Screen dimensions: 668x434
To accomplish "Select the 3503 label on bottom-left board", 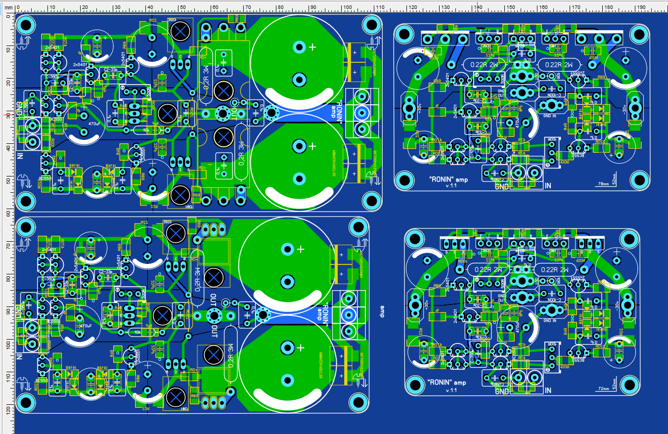I will click(167, 222).
